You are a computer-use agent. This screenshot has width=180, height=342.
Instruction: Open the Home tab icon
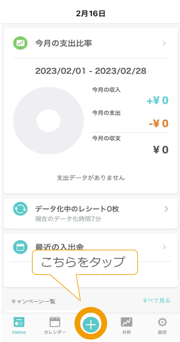pos(19,322)
